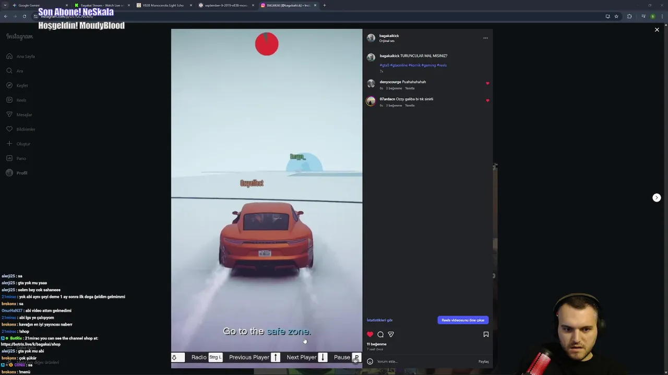Open Ara search in Instagram sidebar

(15, 71)
